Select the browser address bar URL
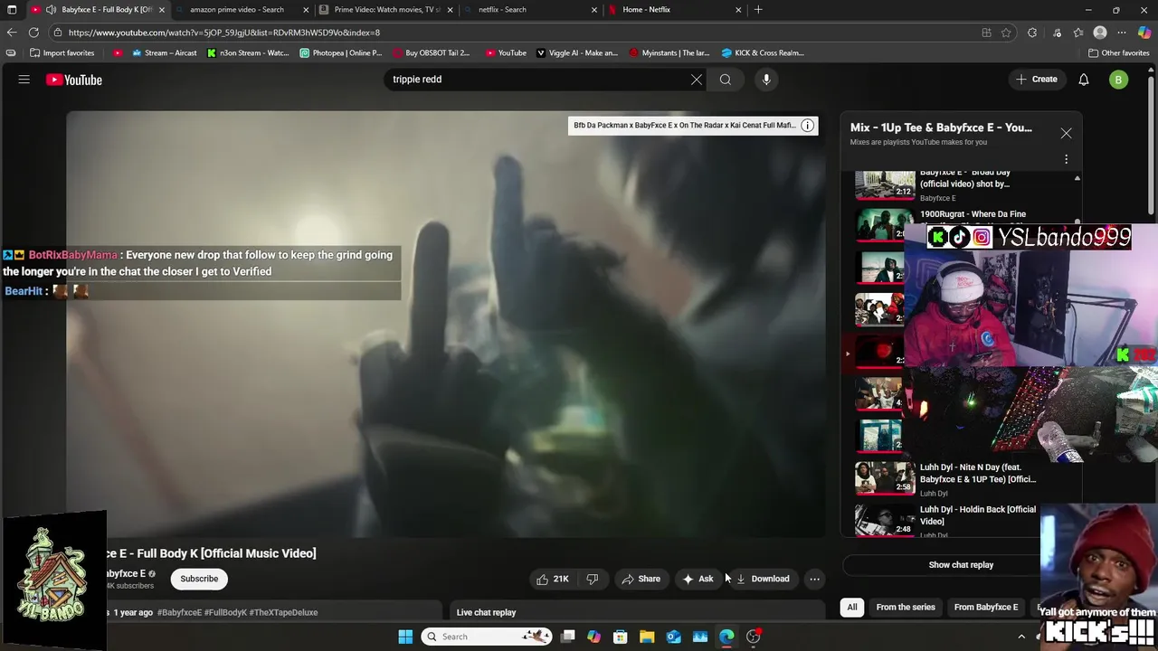The width and height of the screenshot is (1158, 651). pos(224,33)
